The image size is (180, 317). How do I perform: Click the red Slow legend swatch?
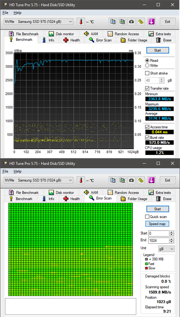[x=147, y=268]
